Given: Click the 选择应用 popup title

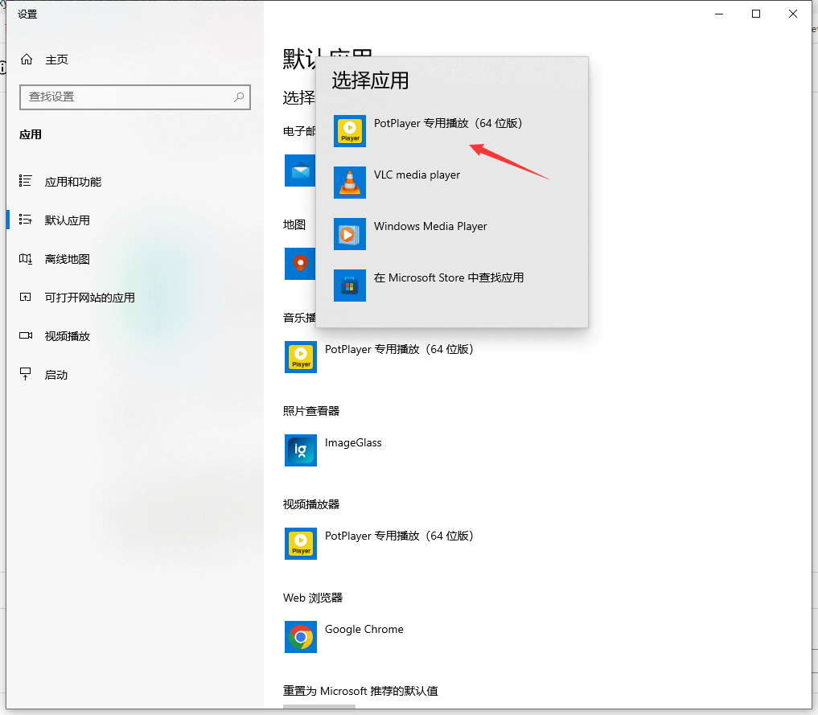Looking at the screenshot, I should click(371, 81).
